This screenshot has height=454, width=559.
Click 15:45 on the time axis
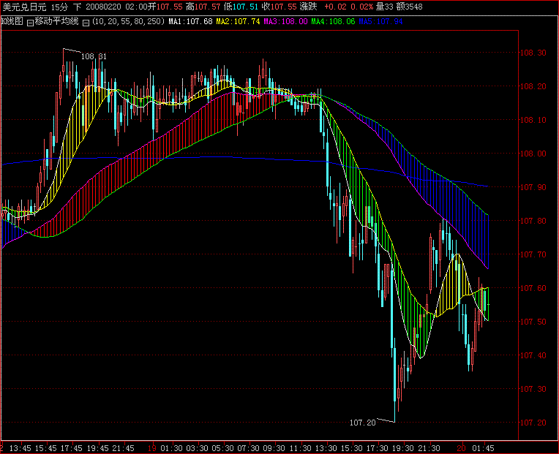pyautogui.click(x=46, y=448)
